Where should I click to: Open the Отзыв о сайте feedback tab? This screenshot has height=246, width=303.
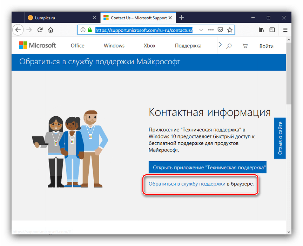point(280,138)
